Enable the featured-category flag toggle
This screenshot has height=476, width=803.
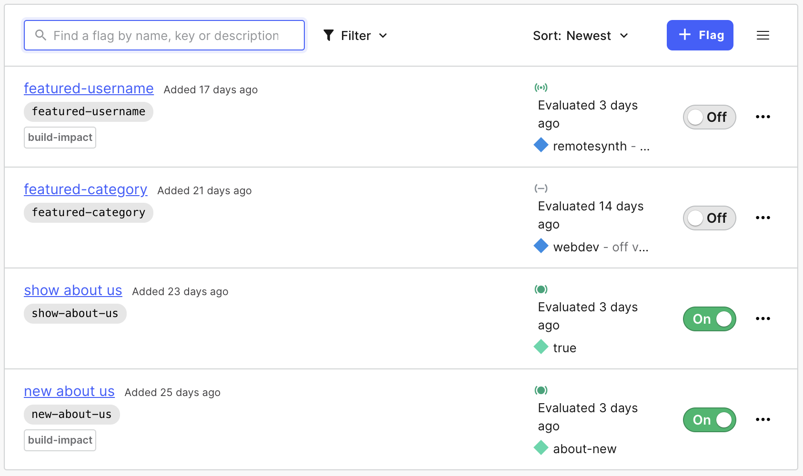point(709,218)
